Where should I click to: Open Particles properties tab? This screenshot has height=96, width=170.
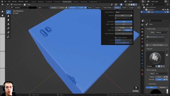click(x=142, y=57)
